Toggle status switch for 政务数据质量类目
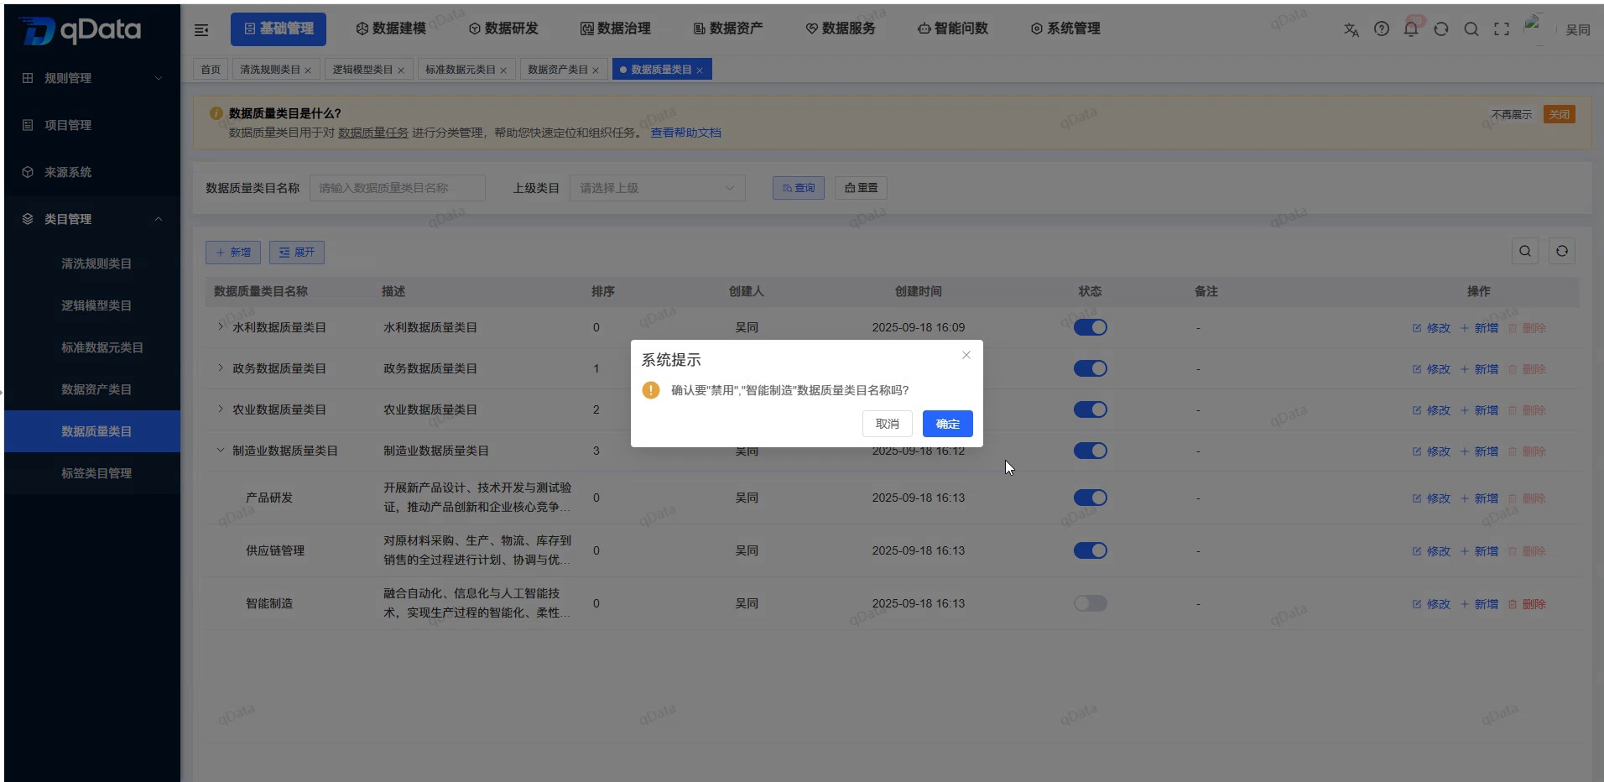The width and height of the screenshot is (1604, 782). pyautogui.click(x=1091, y=368)
